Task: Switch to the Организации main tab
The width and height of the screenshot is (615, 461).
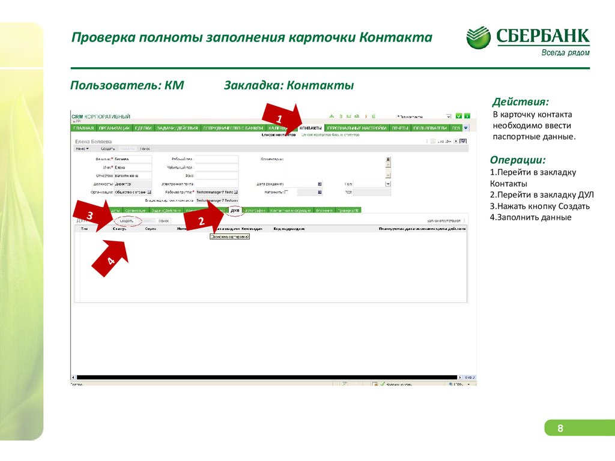Action: [114, 128]
